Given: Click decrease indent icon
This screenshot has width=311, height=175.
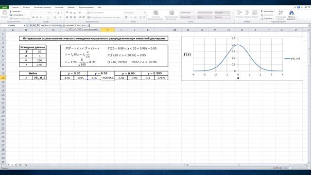Looking at the screenshot, I should (80, 17).
